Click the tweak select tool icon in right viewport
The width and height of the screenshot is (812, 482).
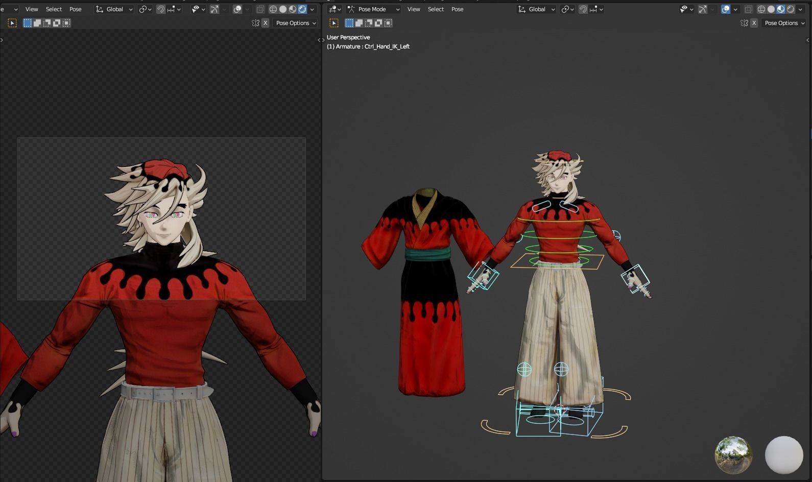click(334, 23)
